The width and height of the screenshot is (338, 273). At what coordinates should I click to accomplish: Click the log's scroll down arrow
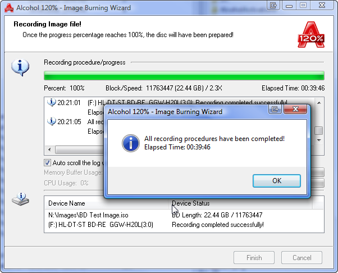click(x=319, y=140)
